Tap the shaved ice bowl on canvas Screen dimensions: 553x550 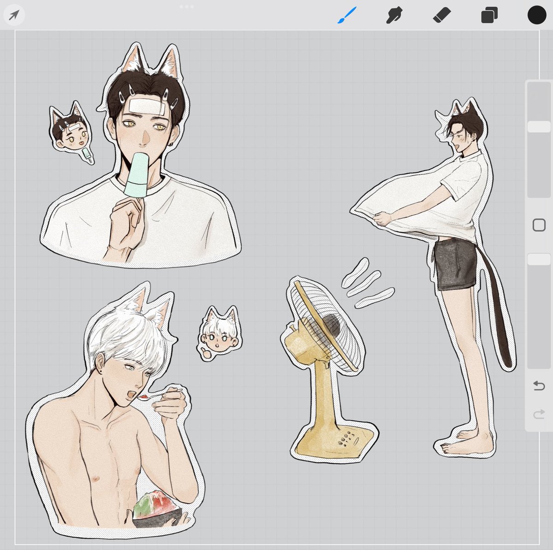point(157,509)
